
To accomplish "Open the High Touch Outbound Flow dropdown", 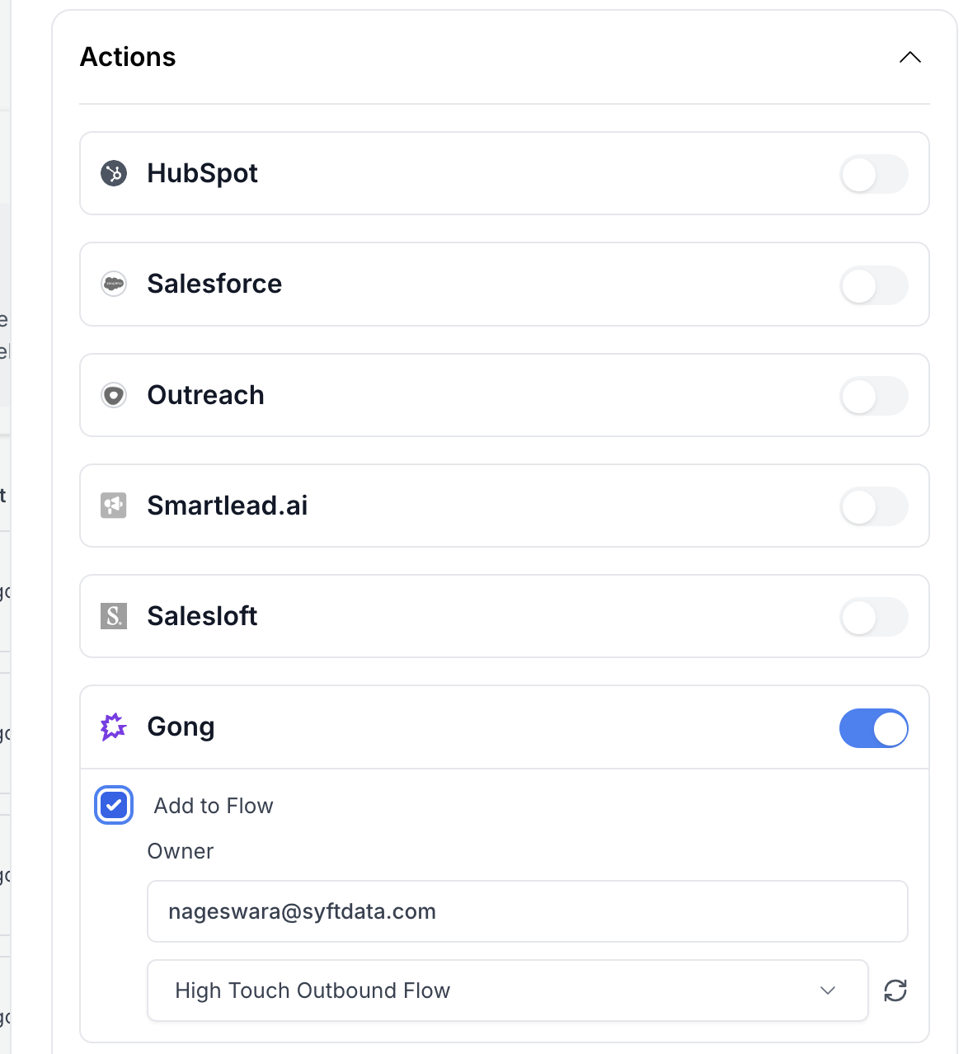I will click(x=507, y=990).
